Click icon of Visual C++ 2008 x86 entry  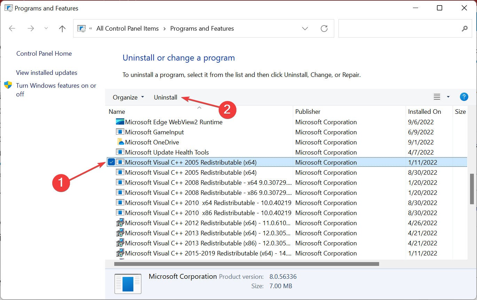tap(120, 192)
